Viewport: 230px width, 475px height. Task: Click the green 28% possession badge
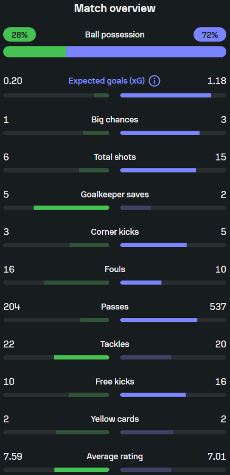click(19, 34)
